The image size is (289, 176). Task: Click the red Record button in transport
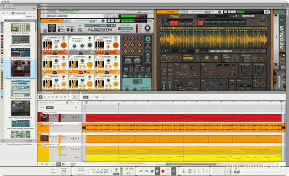(x=163, y=171)
